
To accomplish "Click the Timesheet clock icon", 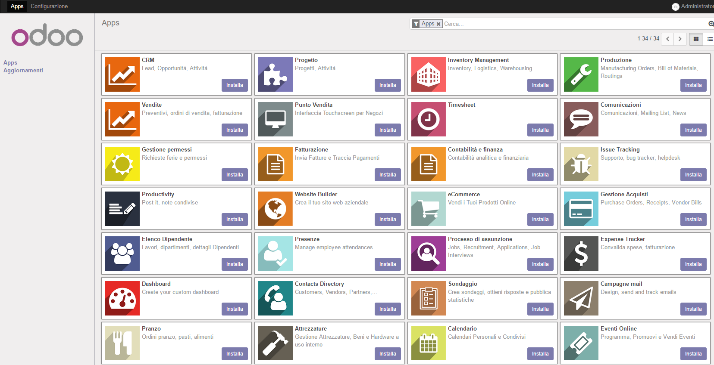I will click(429, 119).
